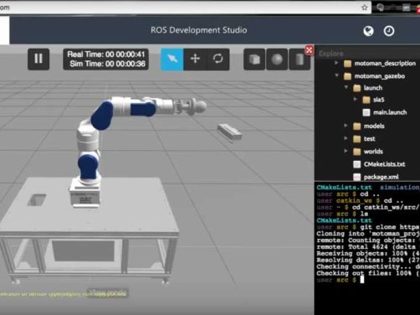This screenshot has height=315, width=420.
Task: Bookmark page with star icon
Action: click(365, 8)
